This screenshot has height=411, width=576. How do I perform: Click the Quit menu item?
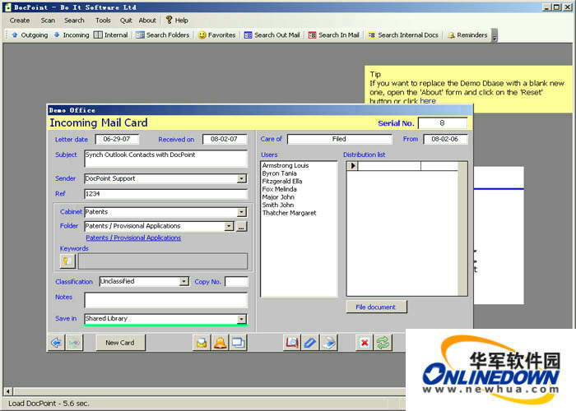pyautogui.click(x=126, y=21)
